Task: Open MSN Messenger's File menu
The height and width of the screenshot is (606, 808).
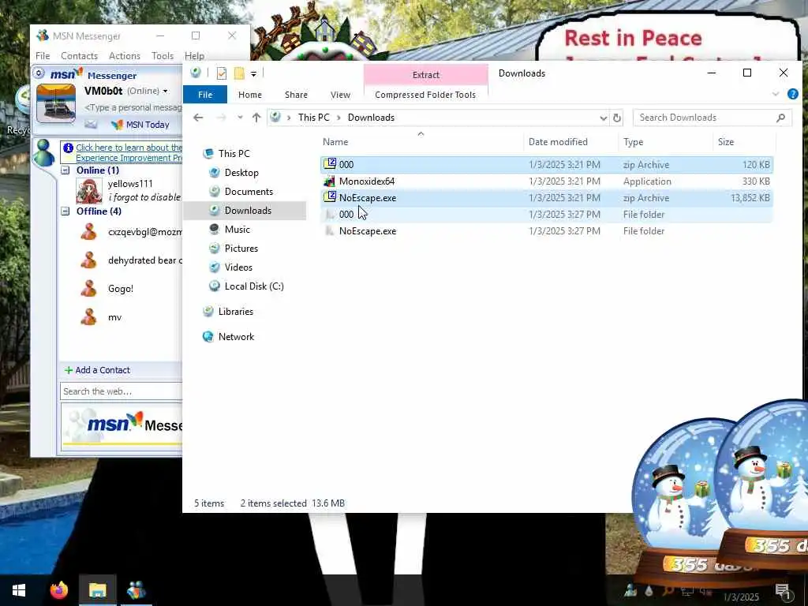Action: (x=43, y=56)
